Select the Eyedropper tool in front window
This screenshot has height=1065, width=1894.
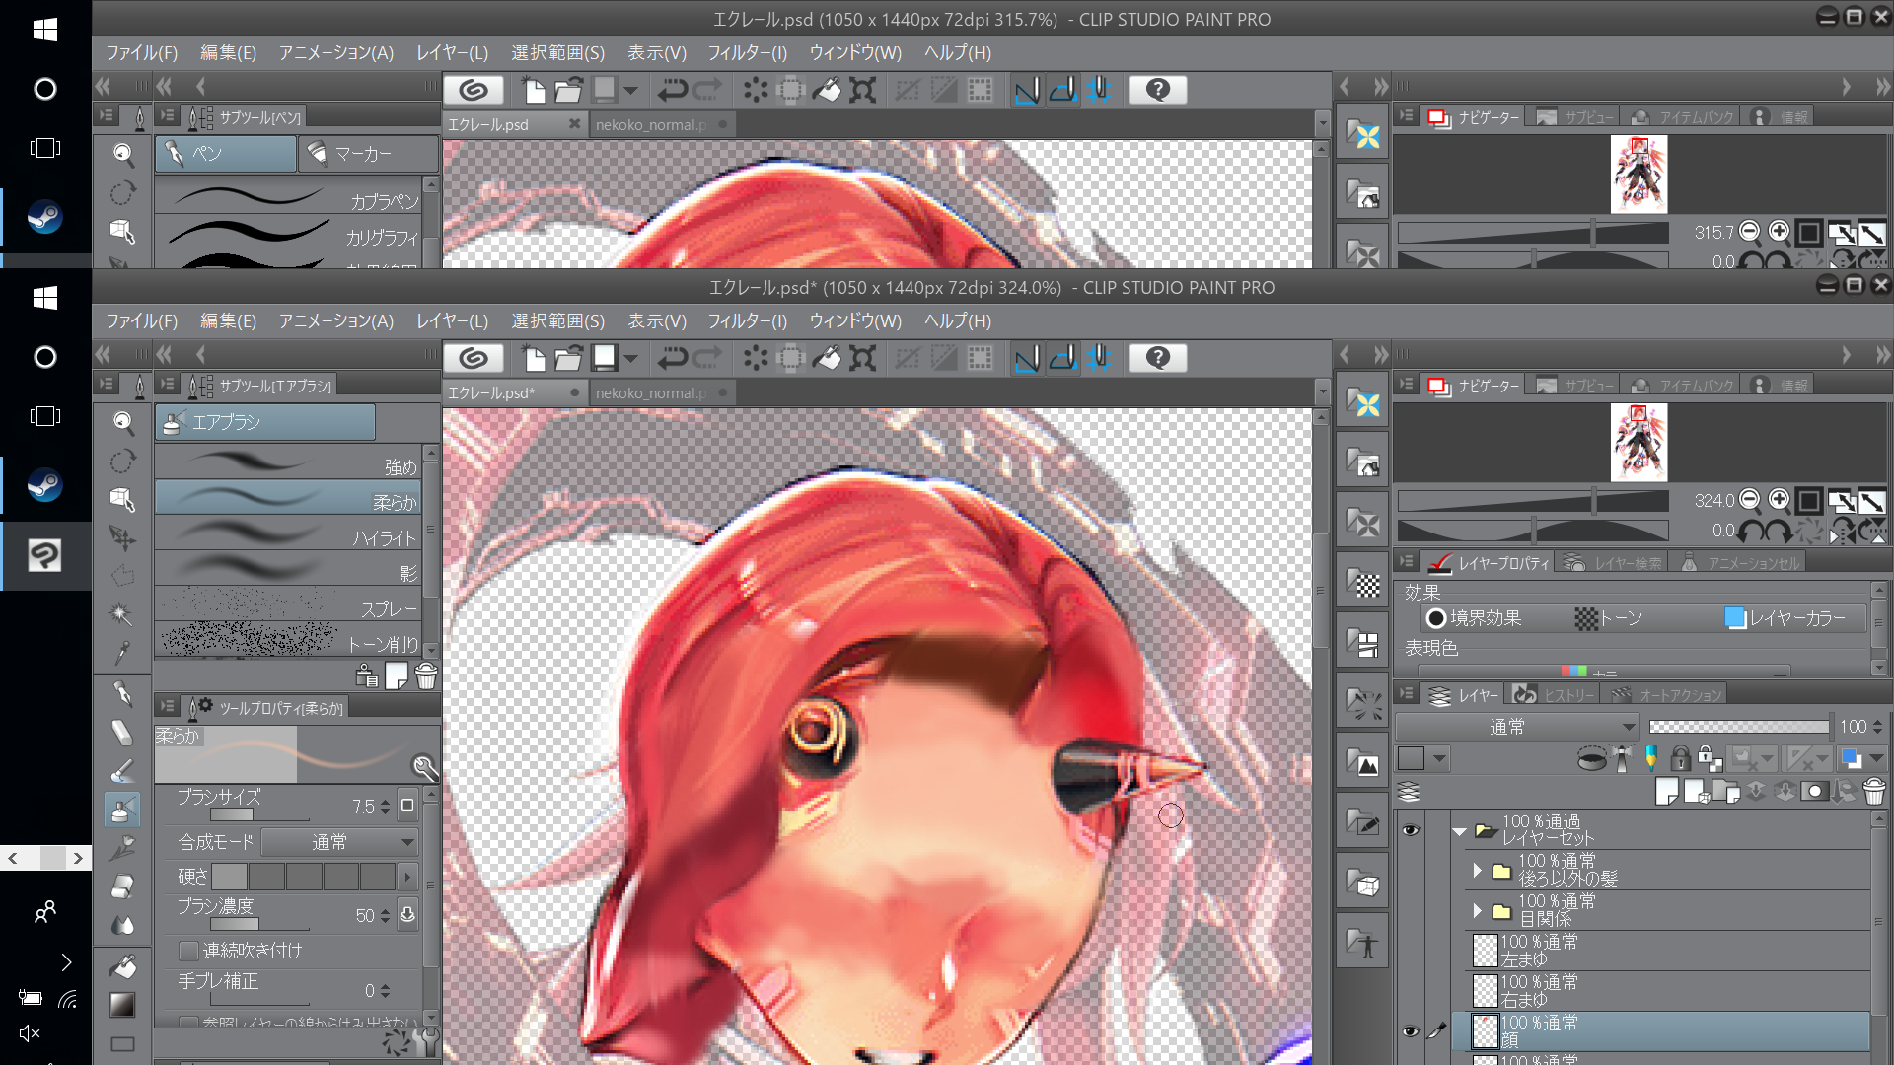(122, 652)
